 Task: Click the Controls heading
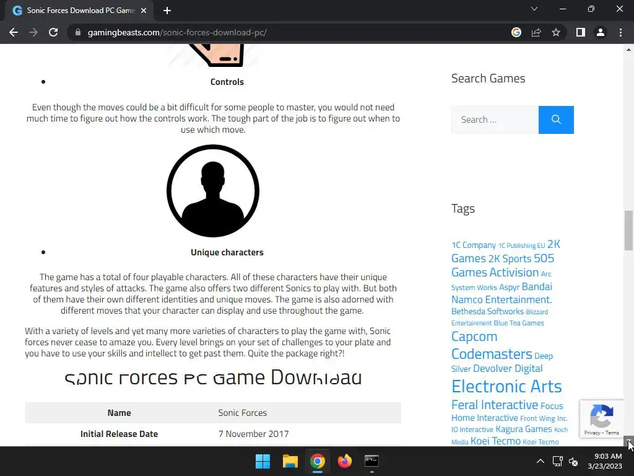tap(227, 82)
